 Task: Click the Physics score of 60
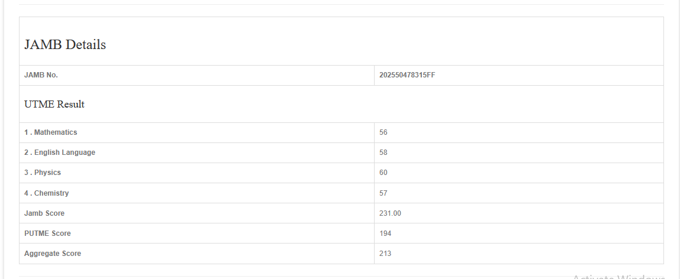click(383, 173)
